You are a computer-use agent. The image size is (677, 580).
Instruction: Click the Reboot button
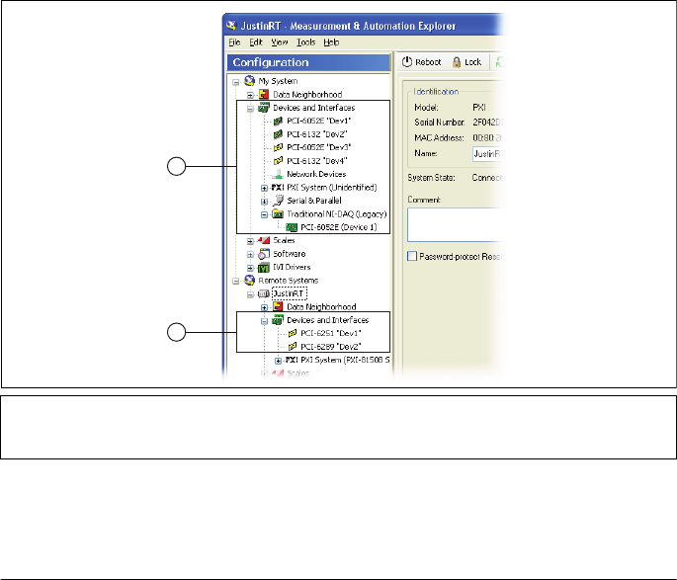[421, 62]
